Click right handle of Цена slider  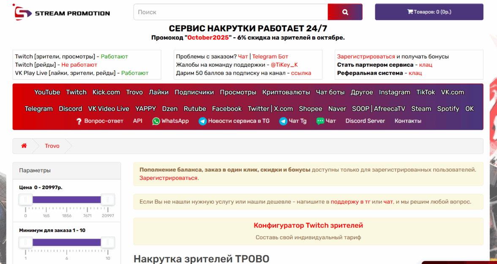coord(108,199)
